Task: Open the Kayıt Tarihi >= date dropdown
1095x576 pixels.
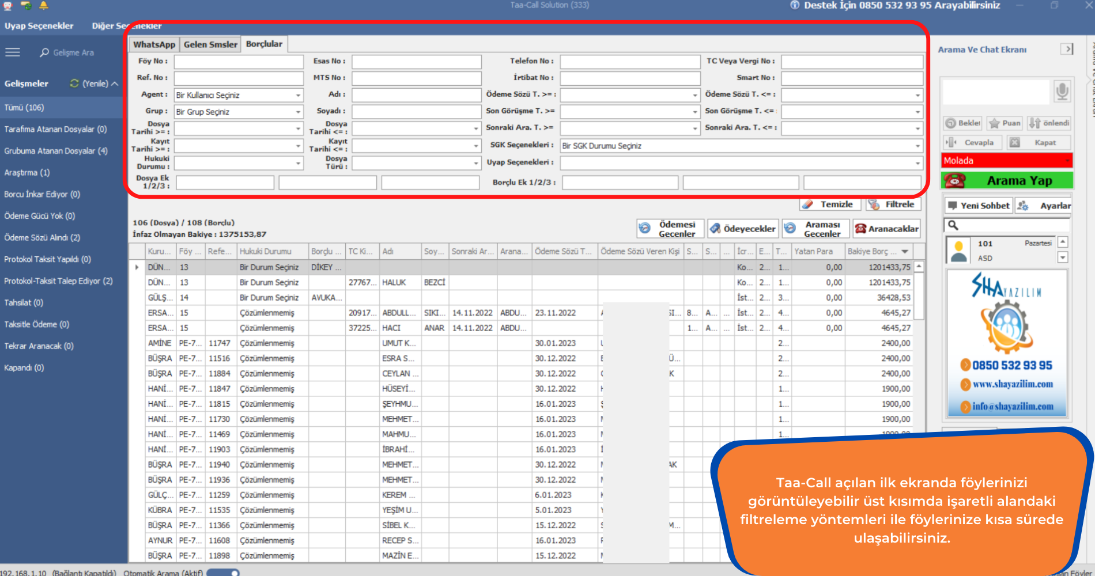Action: pyautogui.click(x=298, y=146)
